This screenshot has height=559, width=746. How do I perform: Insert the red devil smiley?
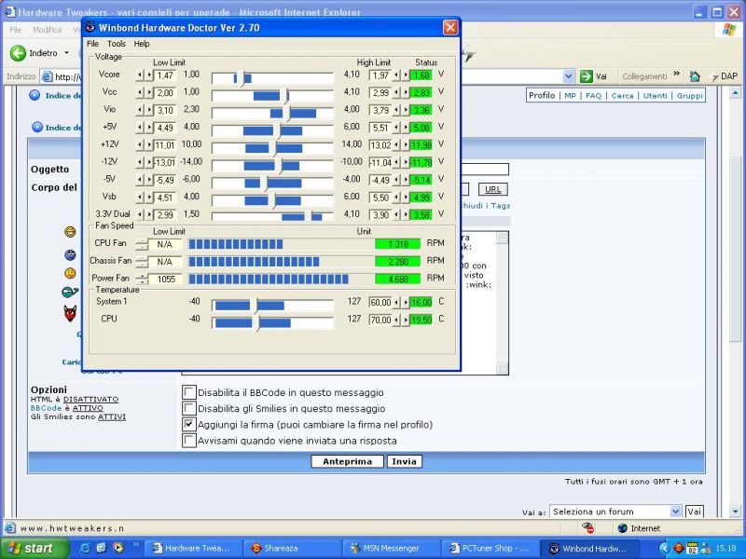click(71, 314)
